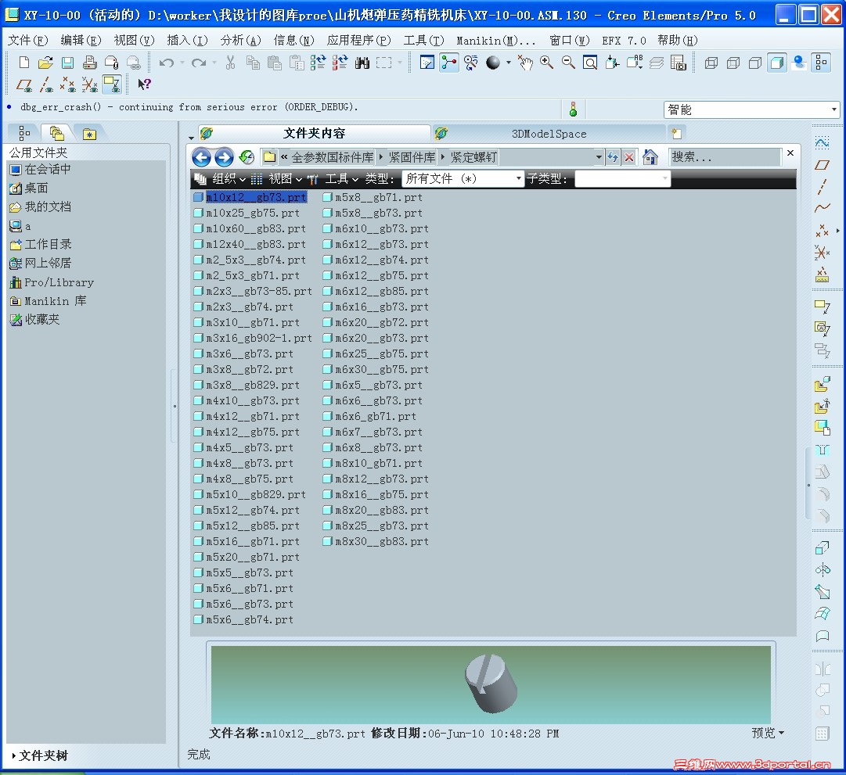Click 全参数国标件库 in the address path

(x=333, y=157)
